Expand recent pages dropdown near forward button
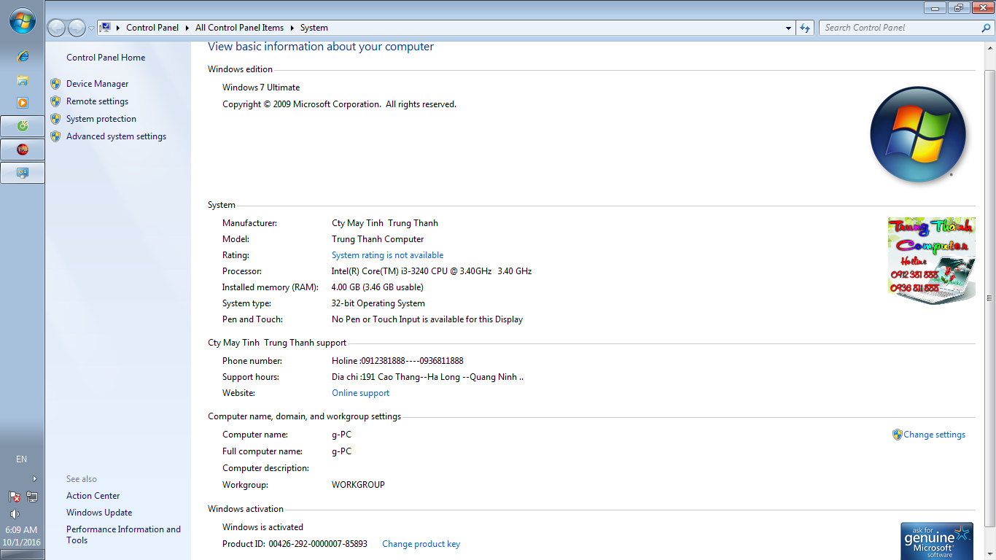The height and width of the screenshot is (560, 996). [91, 28]
